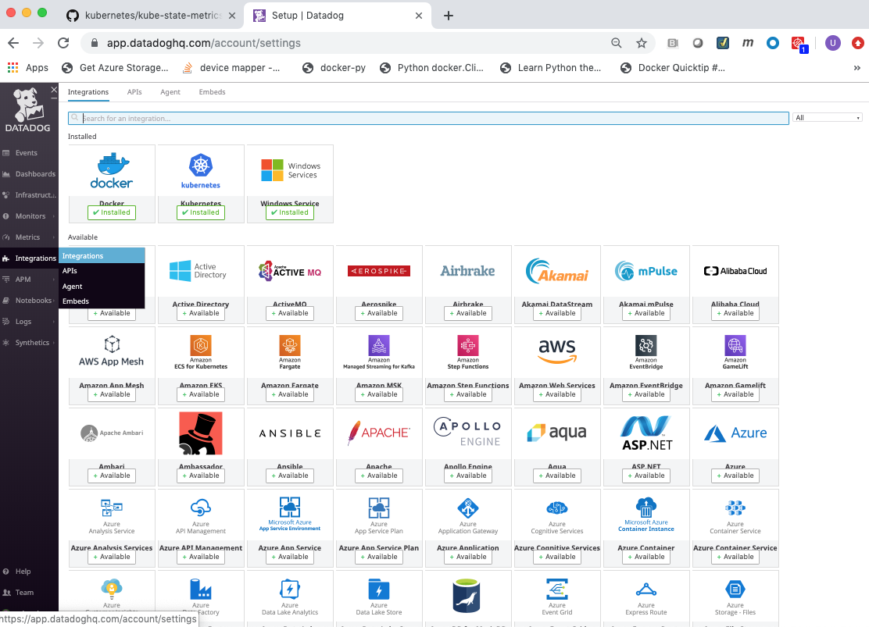869x627 pixels.
Task: Select the Active Directory integration logo
Action: point(198,271)
